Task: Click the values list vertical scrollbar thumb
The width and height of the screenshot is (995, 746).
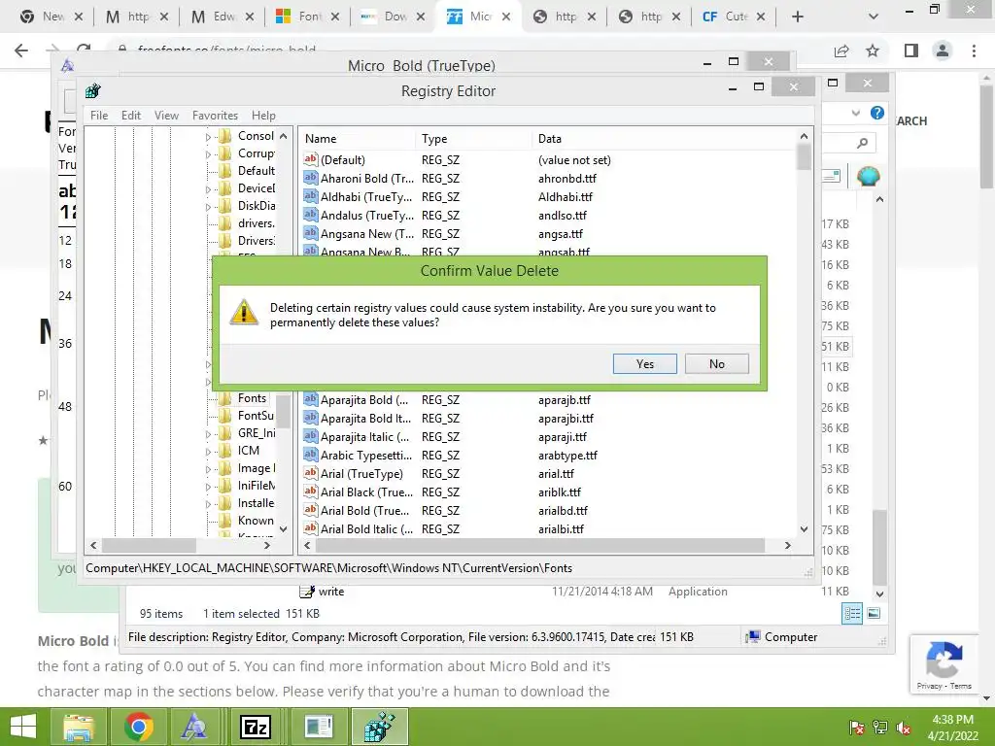Action: pyautogui.click(x=804, y=157)
